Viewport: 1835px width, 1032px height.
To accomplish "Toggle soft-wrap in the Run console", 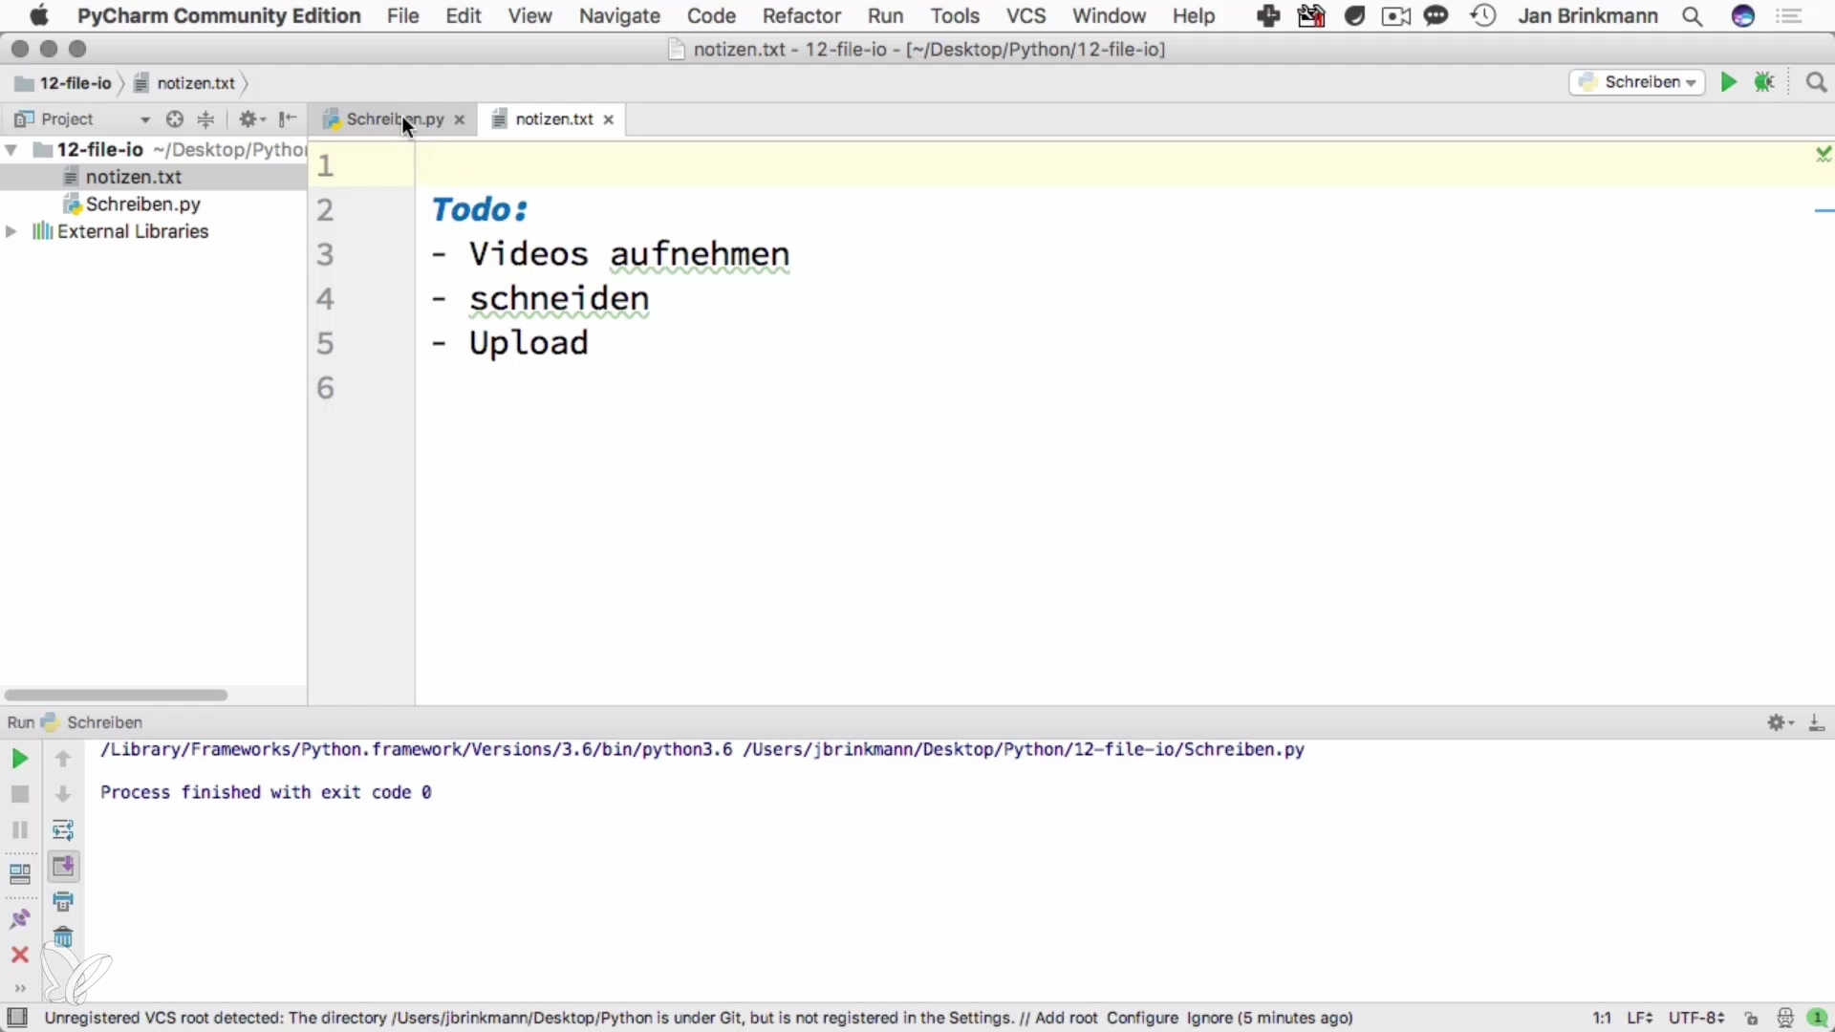I will 63,829.
